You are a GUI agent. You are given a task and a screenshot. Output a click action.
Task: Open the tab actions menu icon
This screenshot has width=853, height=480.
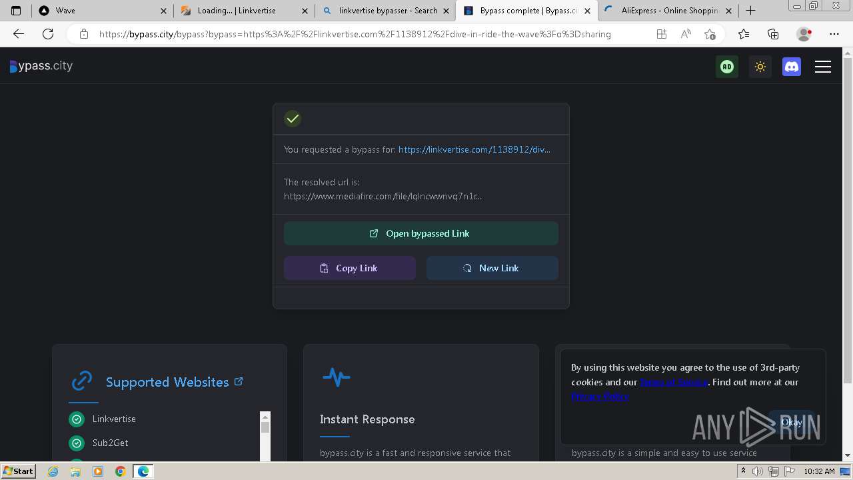(16, 11)
